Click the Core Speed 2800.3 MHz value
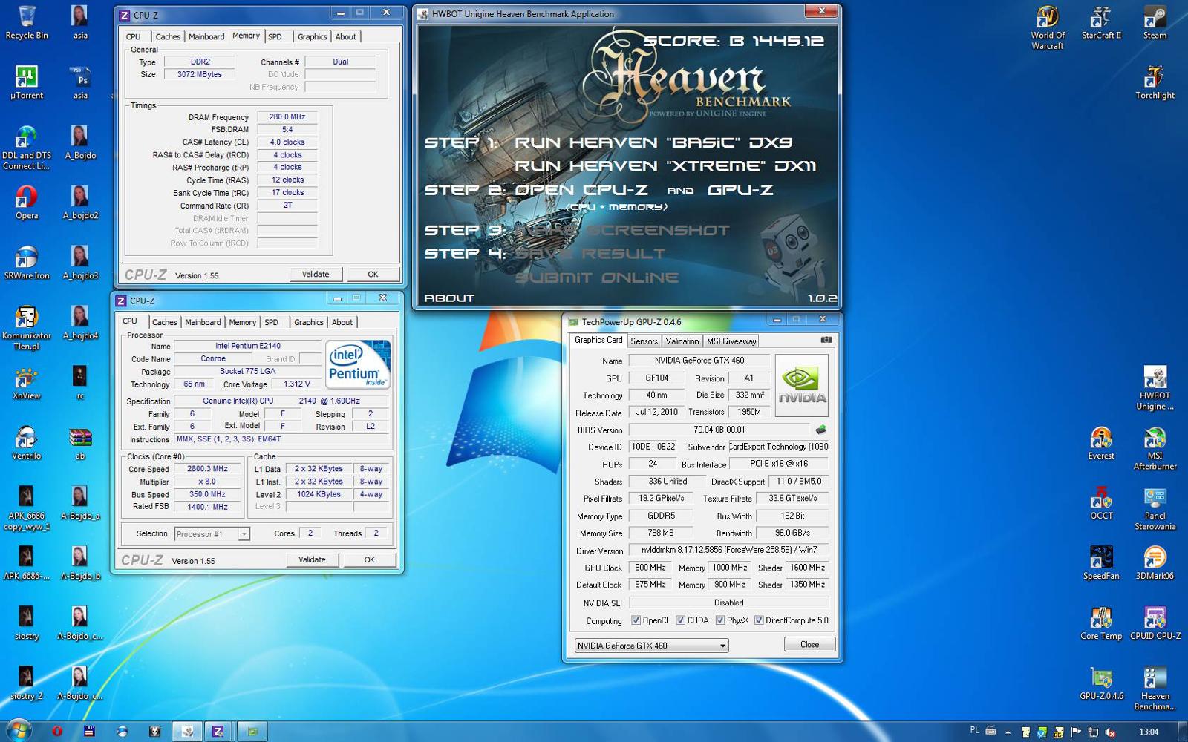This screenshot has height=742, width=1188. (207, 469)
